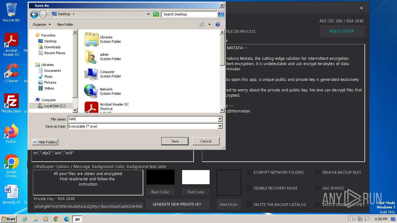This screenshot has width=397, height=223.
Task: Click Select Icon button
Action: click(229, 204)
